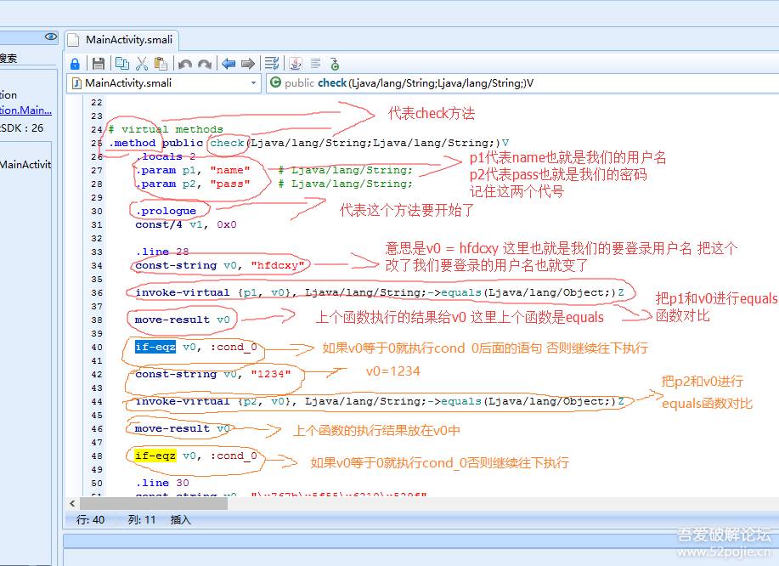Click the green jump-to-method icon

(335, 64)
